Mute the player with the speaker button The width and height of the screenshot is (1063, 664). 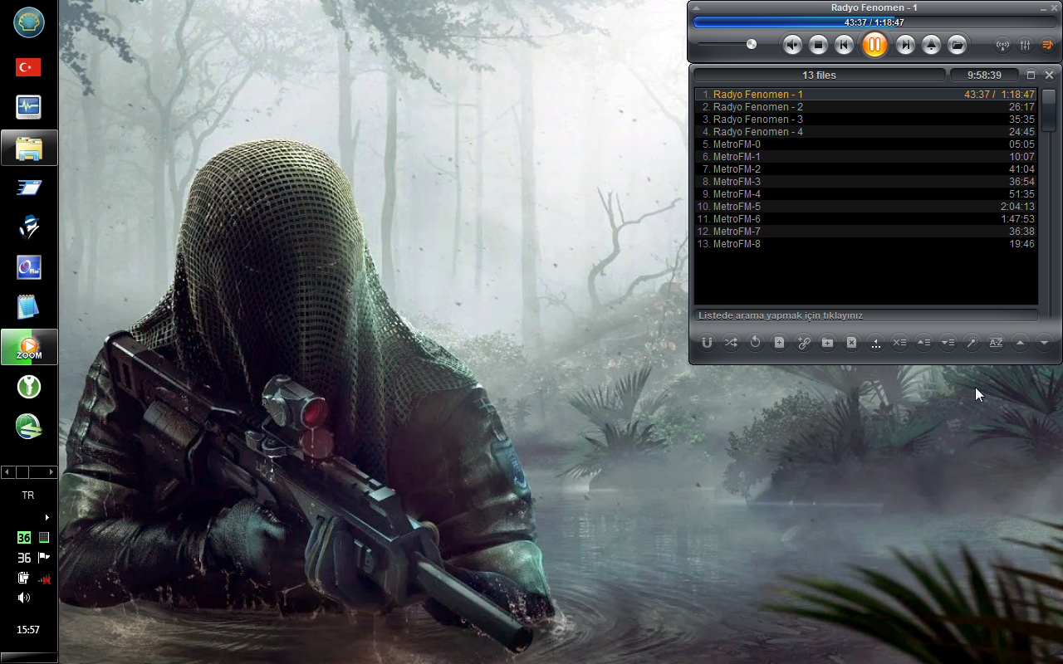click(792, 45)
